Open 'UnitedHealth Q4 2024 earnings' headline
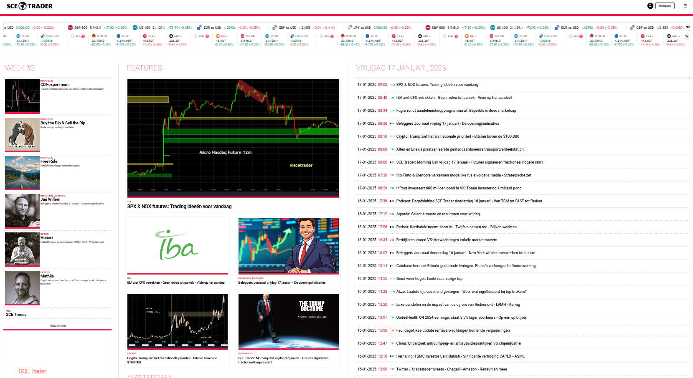Image resolution: width=693 pixels, height=378 pixels. [462, 318]
